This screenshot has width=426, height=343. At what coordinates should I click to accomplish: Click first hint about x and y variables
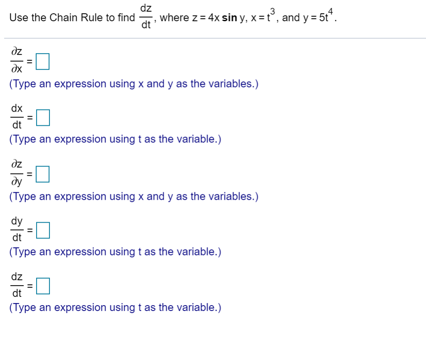[133, 84]
